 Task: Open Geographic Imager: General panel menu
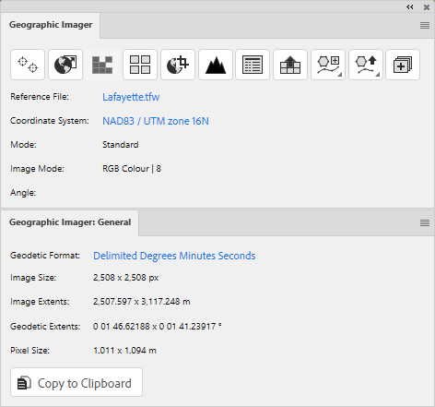(x=425, y=222)
